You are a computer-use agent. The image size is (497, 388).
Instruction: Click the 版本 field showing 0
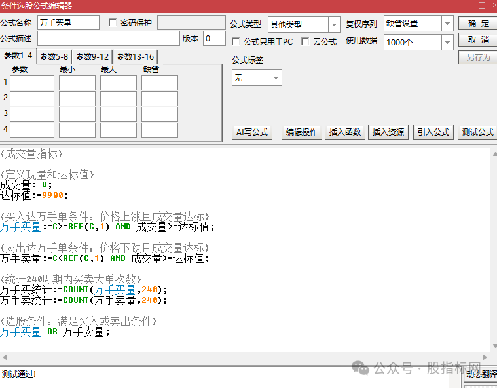coord(214,39)
